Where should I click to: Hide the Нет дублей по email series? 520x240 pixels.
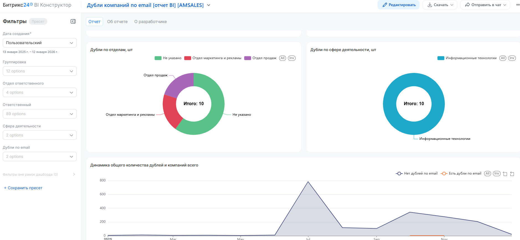coord(417,173)
